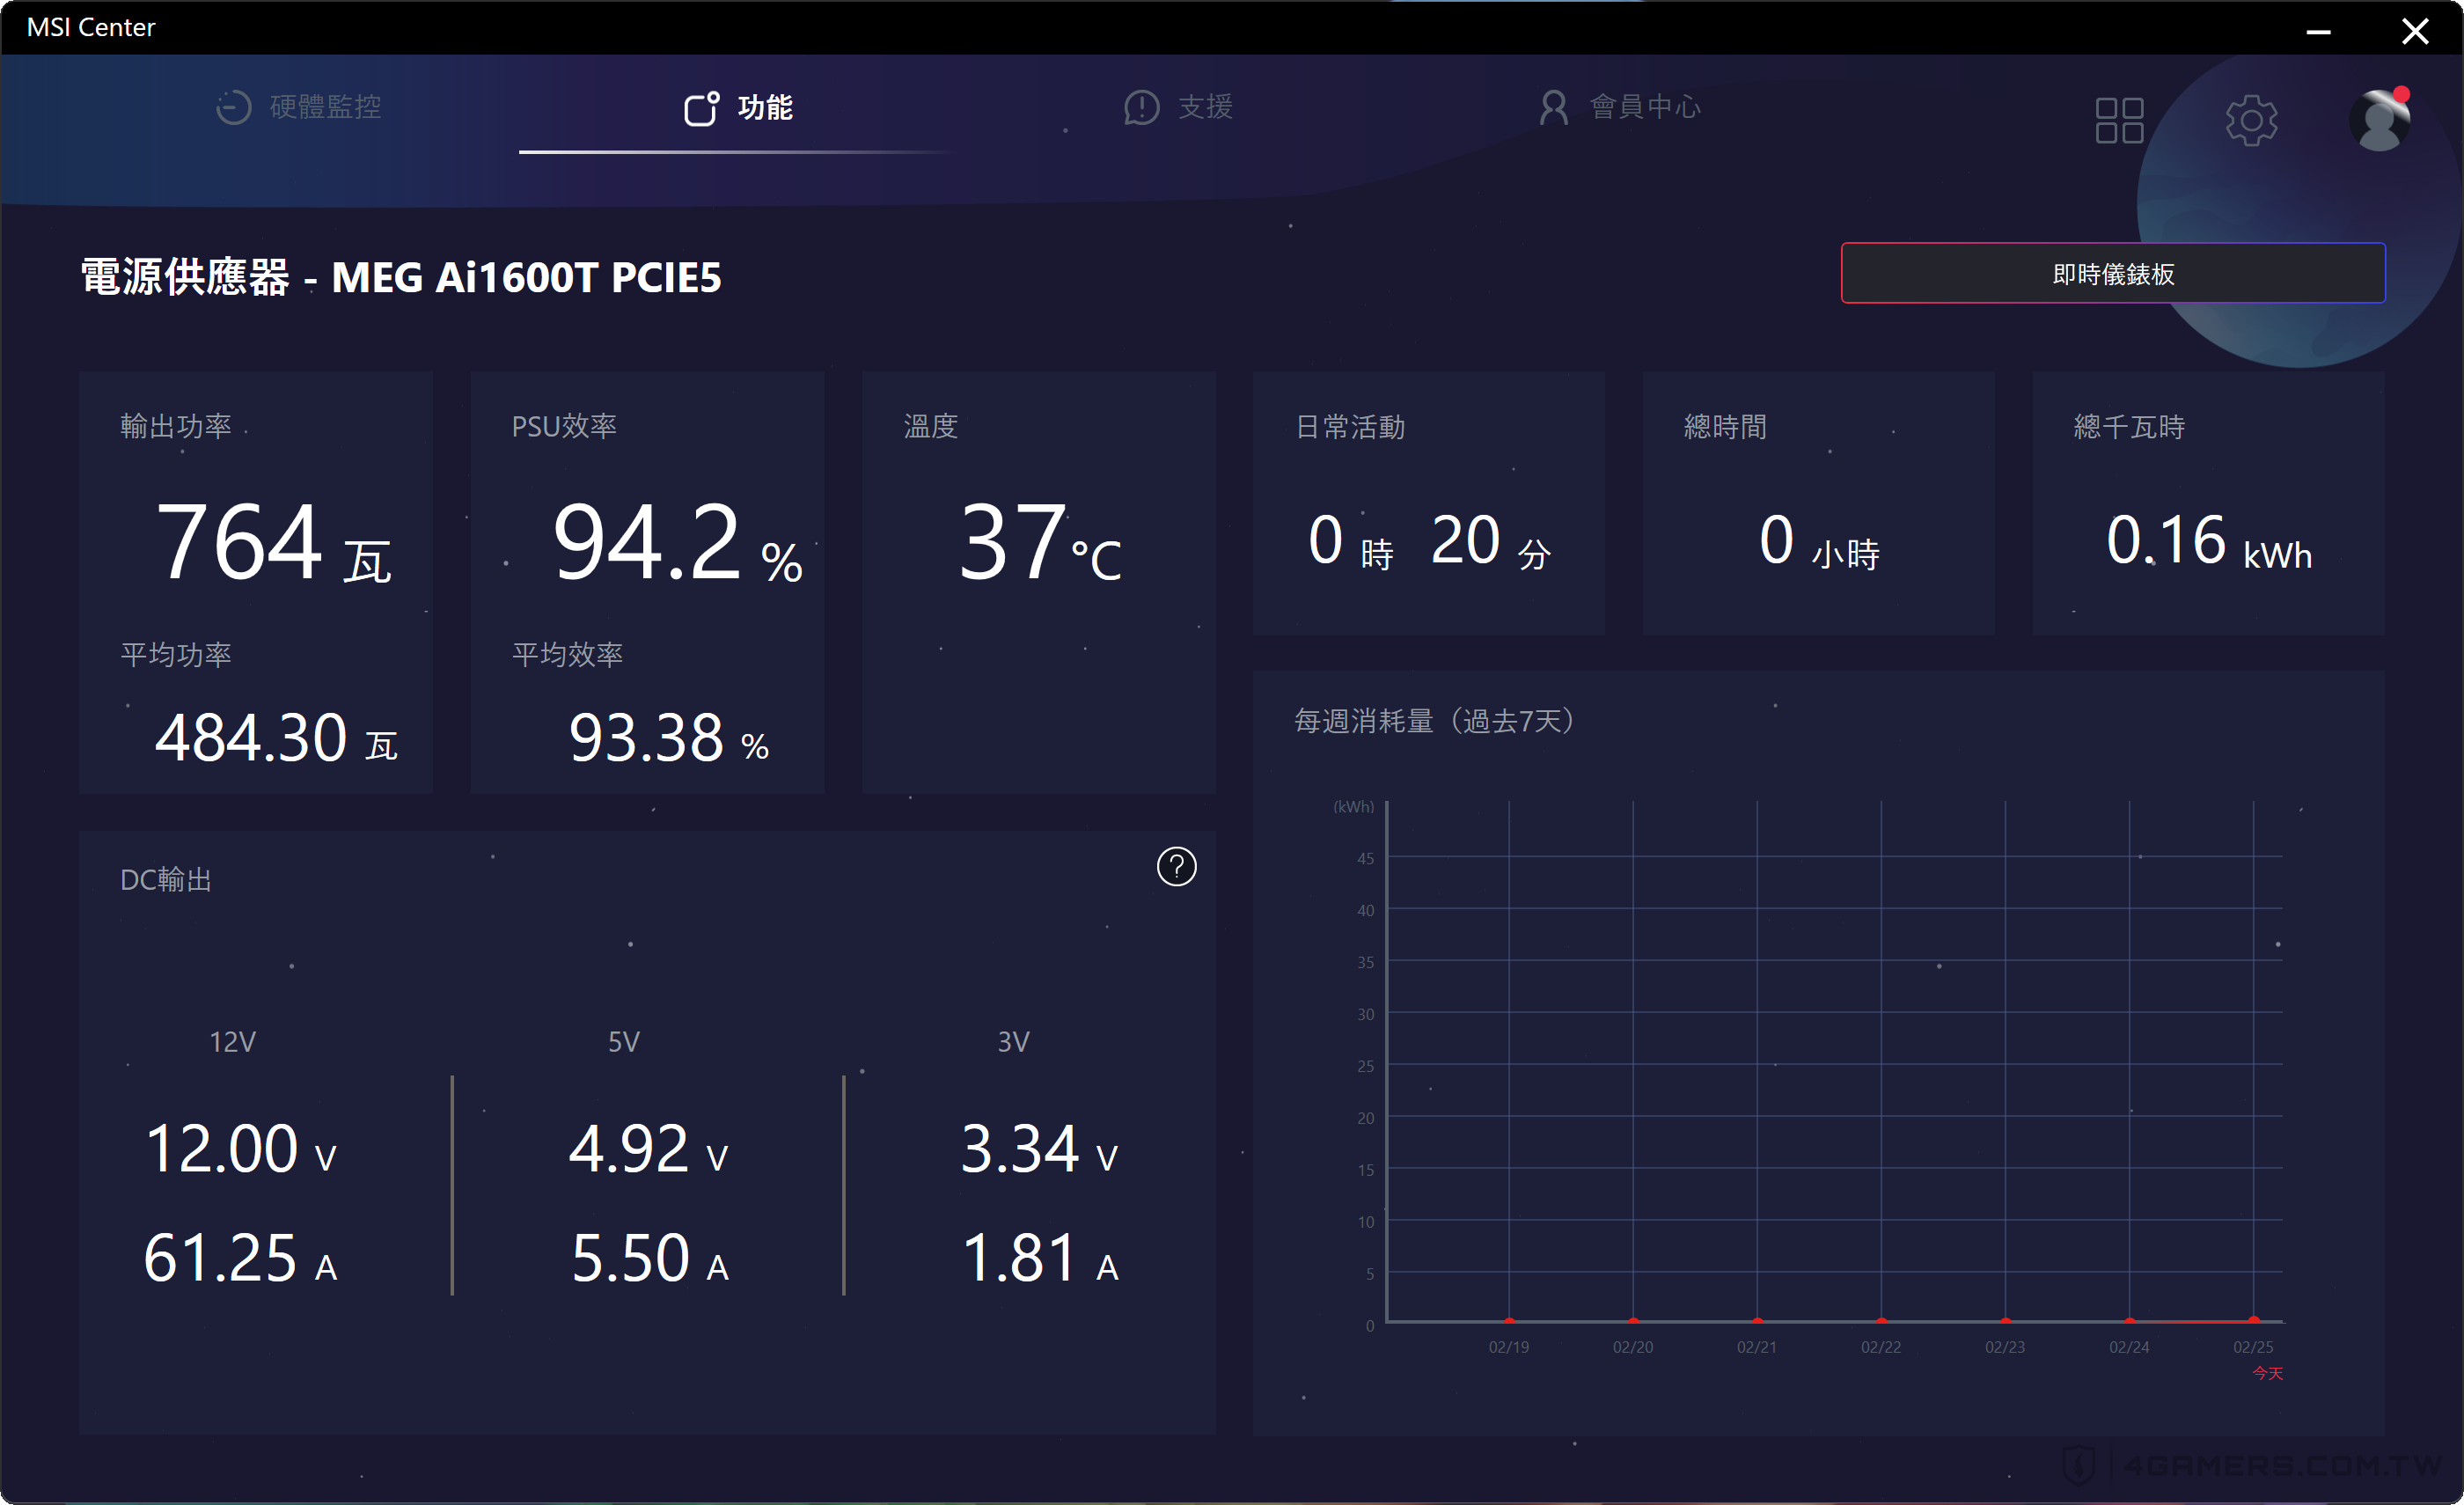Screen dimensions: 2464x1505
Task: Open the settings gear icon
Action: tap(2251, 121)
